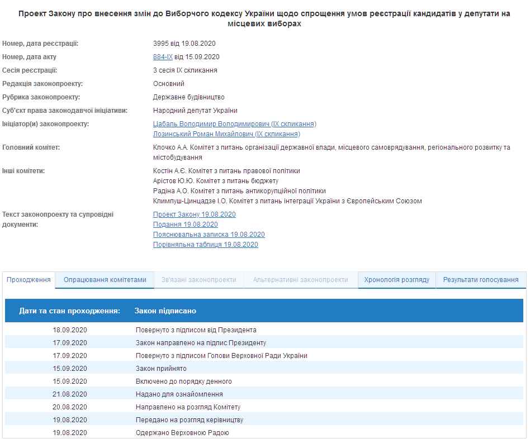
Task: Open act number 884-IX link
Action: [163, 57]
